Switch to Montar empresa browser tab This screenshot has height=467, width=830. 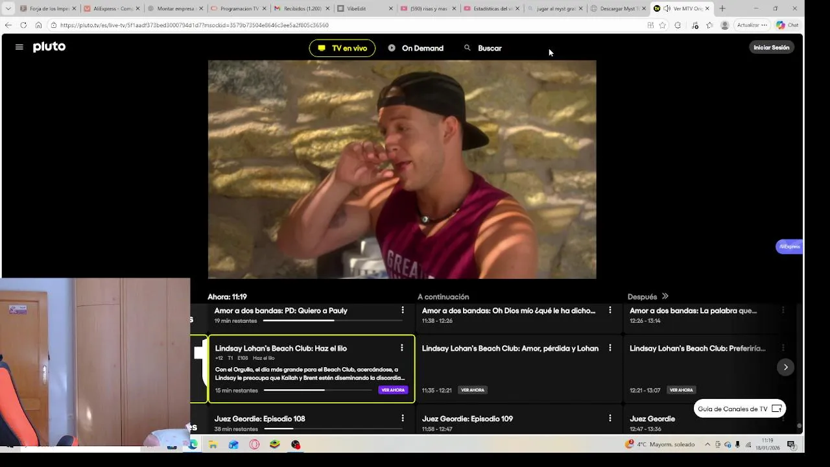coord(175,8)
